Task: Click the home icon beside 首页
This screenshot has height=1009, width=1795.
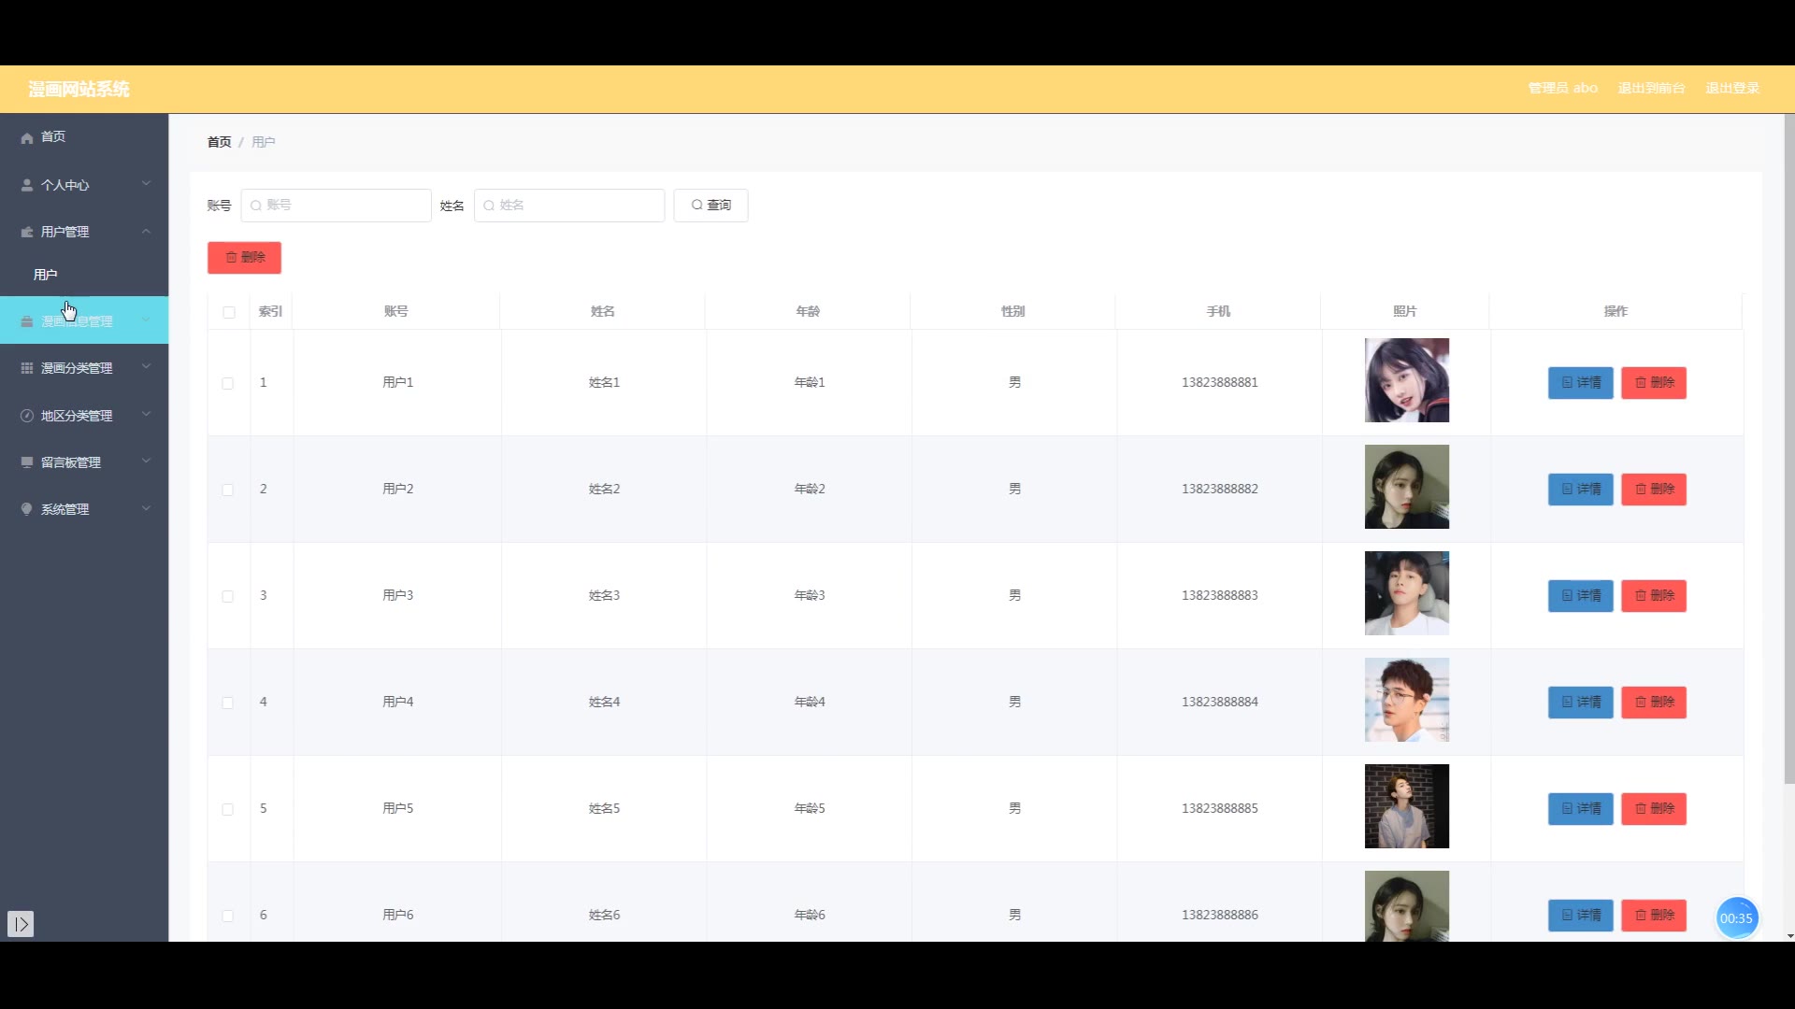Action: 27,137
